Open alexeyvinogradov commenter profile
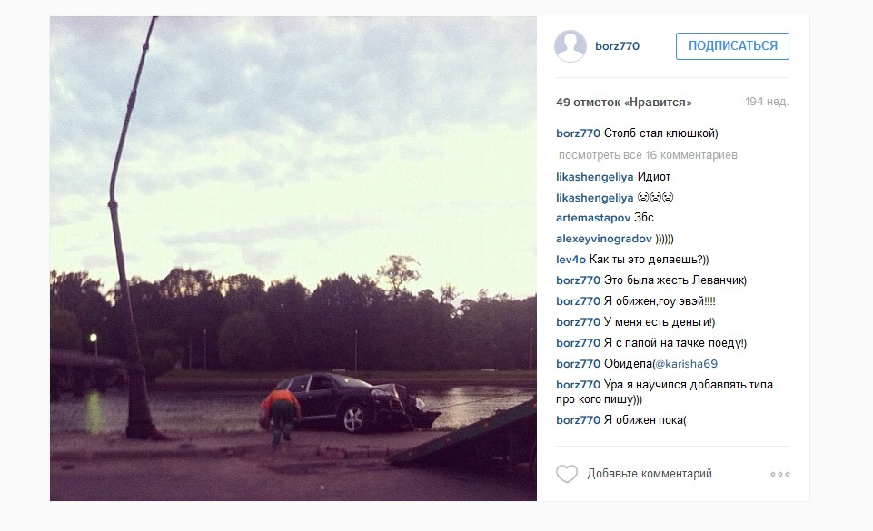The width and height of the screenshot is (873, 531). point(603,239)
